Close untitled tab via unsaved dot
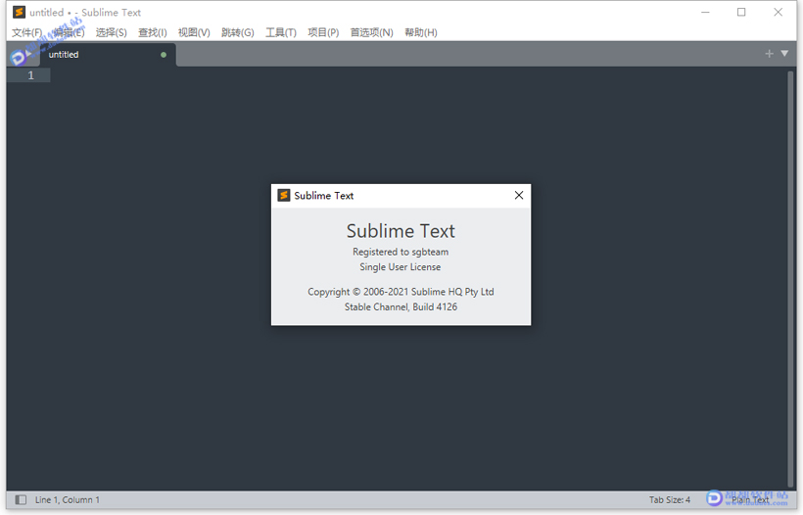The image size is (803, 515). click(164, 55)
